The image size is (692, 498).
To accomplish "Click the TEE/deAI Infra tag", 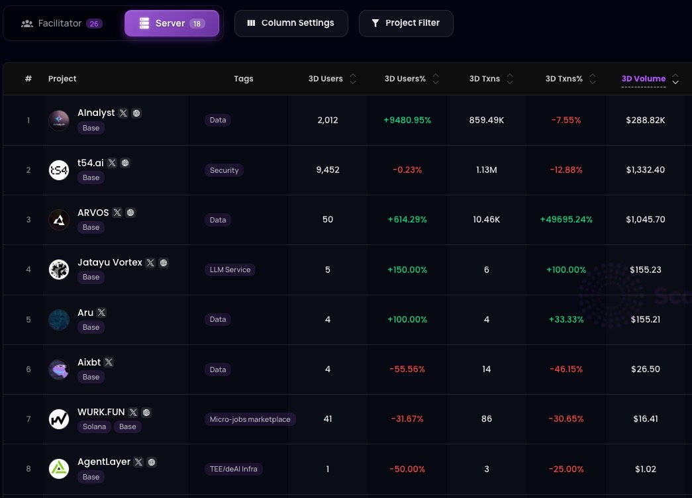I will [234, 469].
